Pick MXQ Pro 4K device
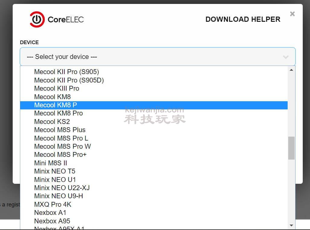 point(154,204)
